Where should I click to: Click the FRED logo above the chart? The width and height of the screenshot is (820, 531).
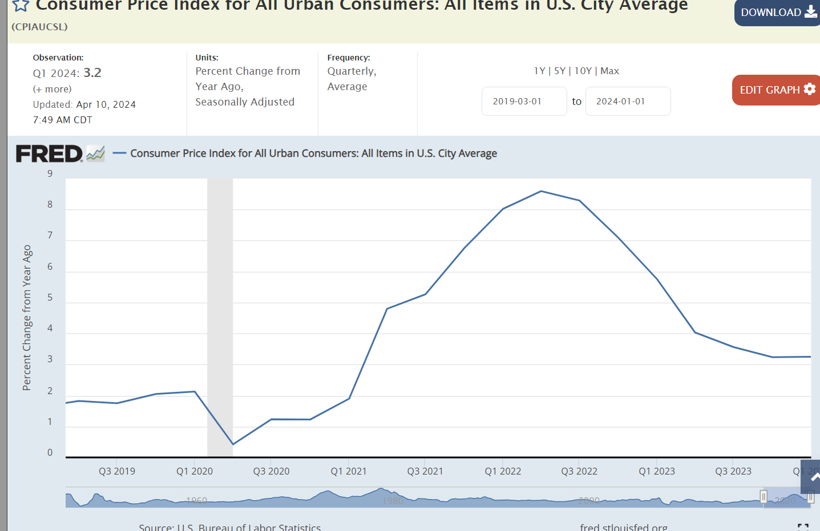click(x=59, y=153)
